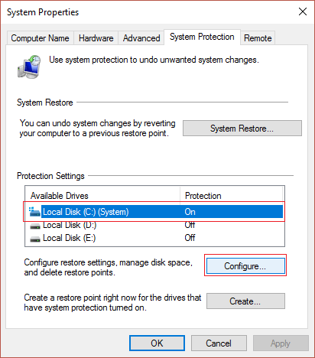Click the greyed-out Apply button
This screenshot has height=358, width=315.
[281, 343]
